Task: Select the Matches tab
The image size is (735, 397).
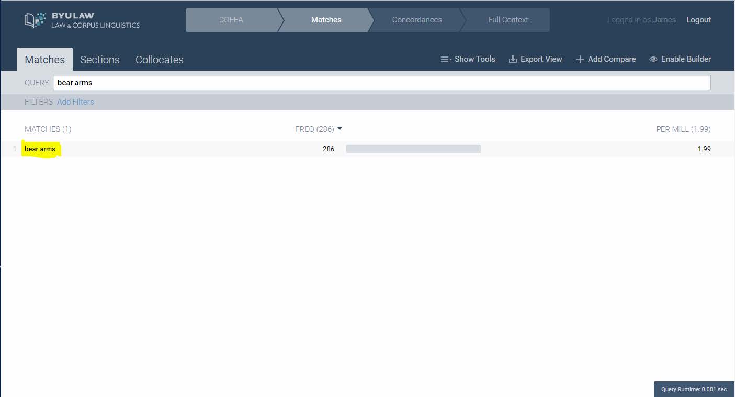Action: coord(44,60)
